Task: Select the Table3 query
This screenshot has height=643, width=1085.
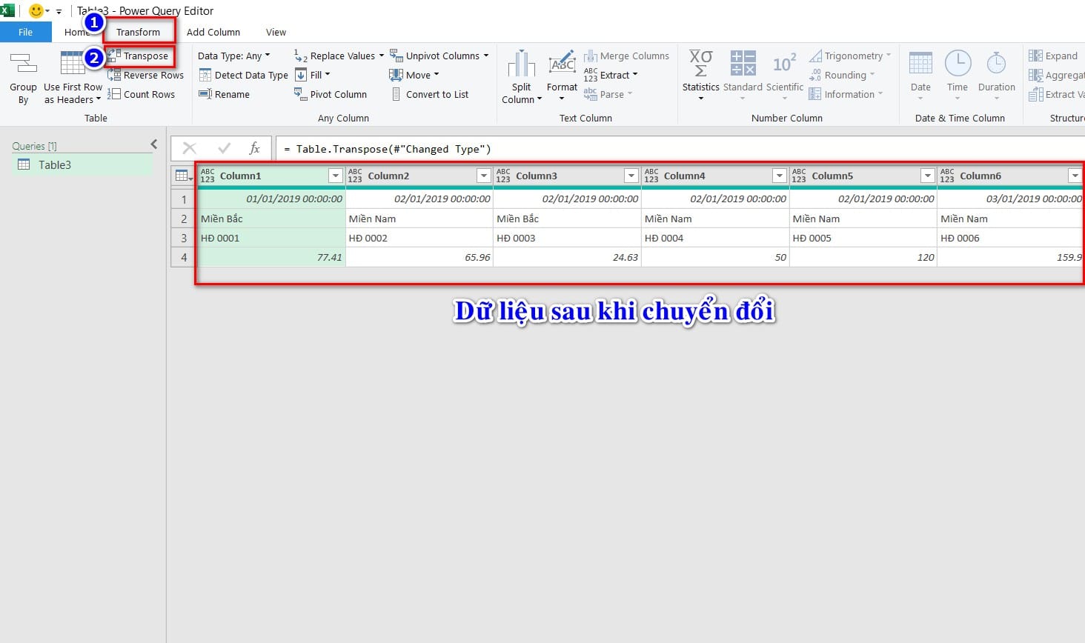Action: click(x=56, y=164)
